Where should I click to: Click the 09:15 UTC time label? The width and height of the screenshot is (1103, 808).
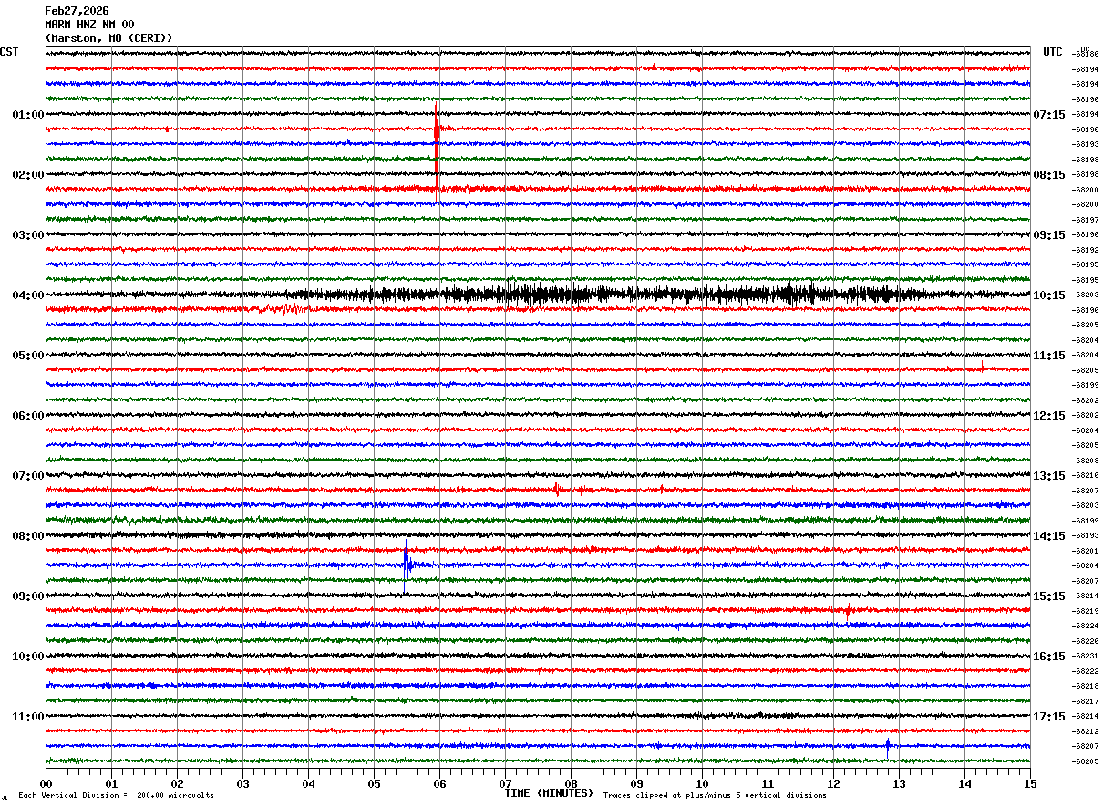[x=1049, y=234]
